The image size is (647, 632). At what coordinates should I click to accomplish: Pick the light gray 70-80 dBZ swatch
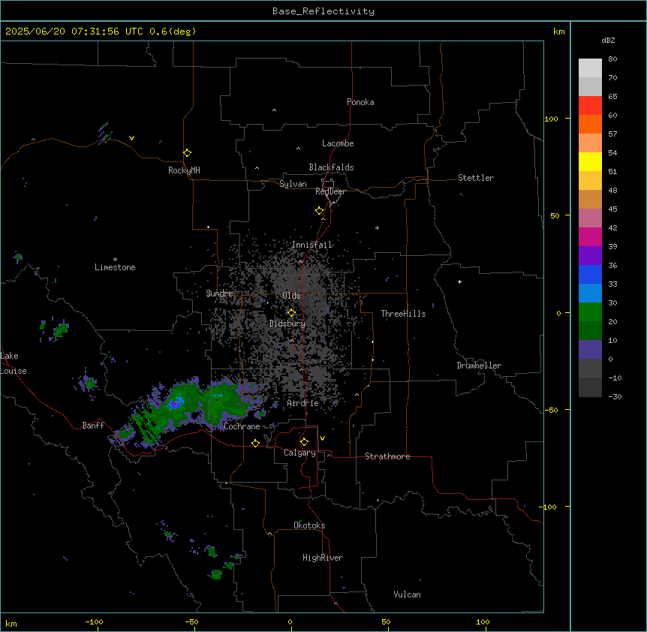pos(590,68)
